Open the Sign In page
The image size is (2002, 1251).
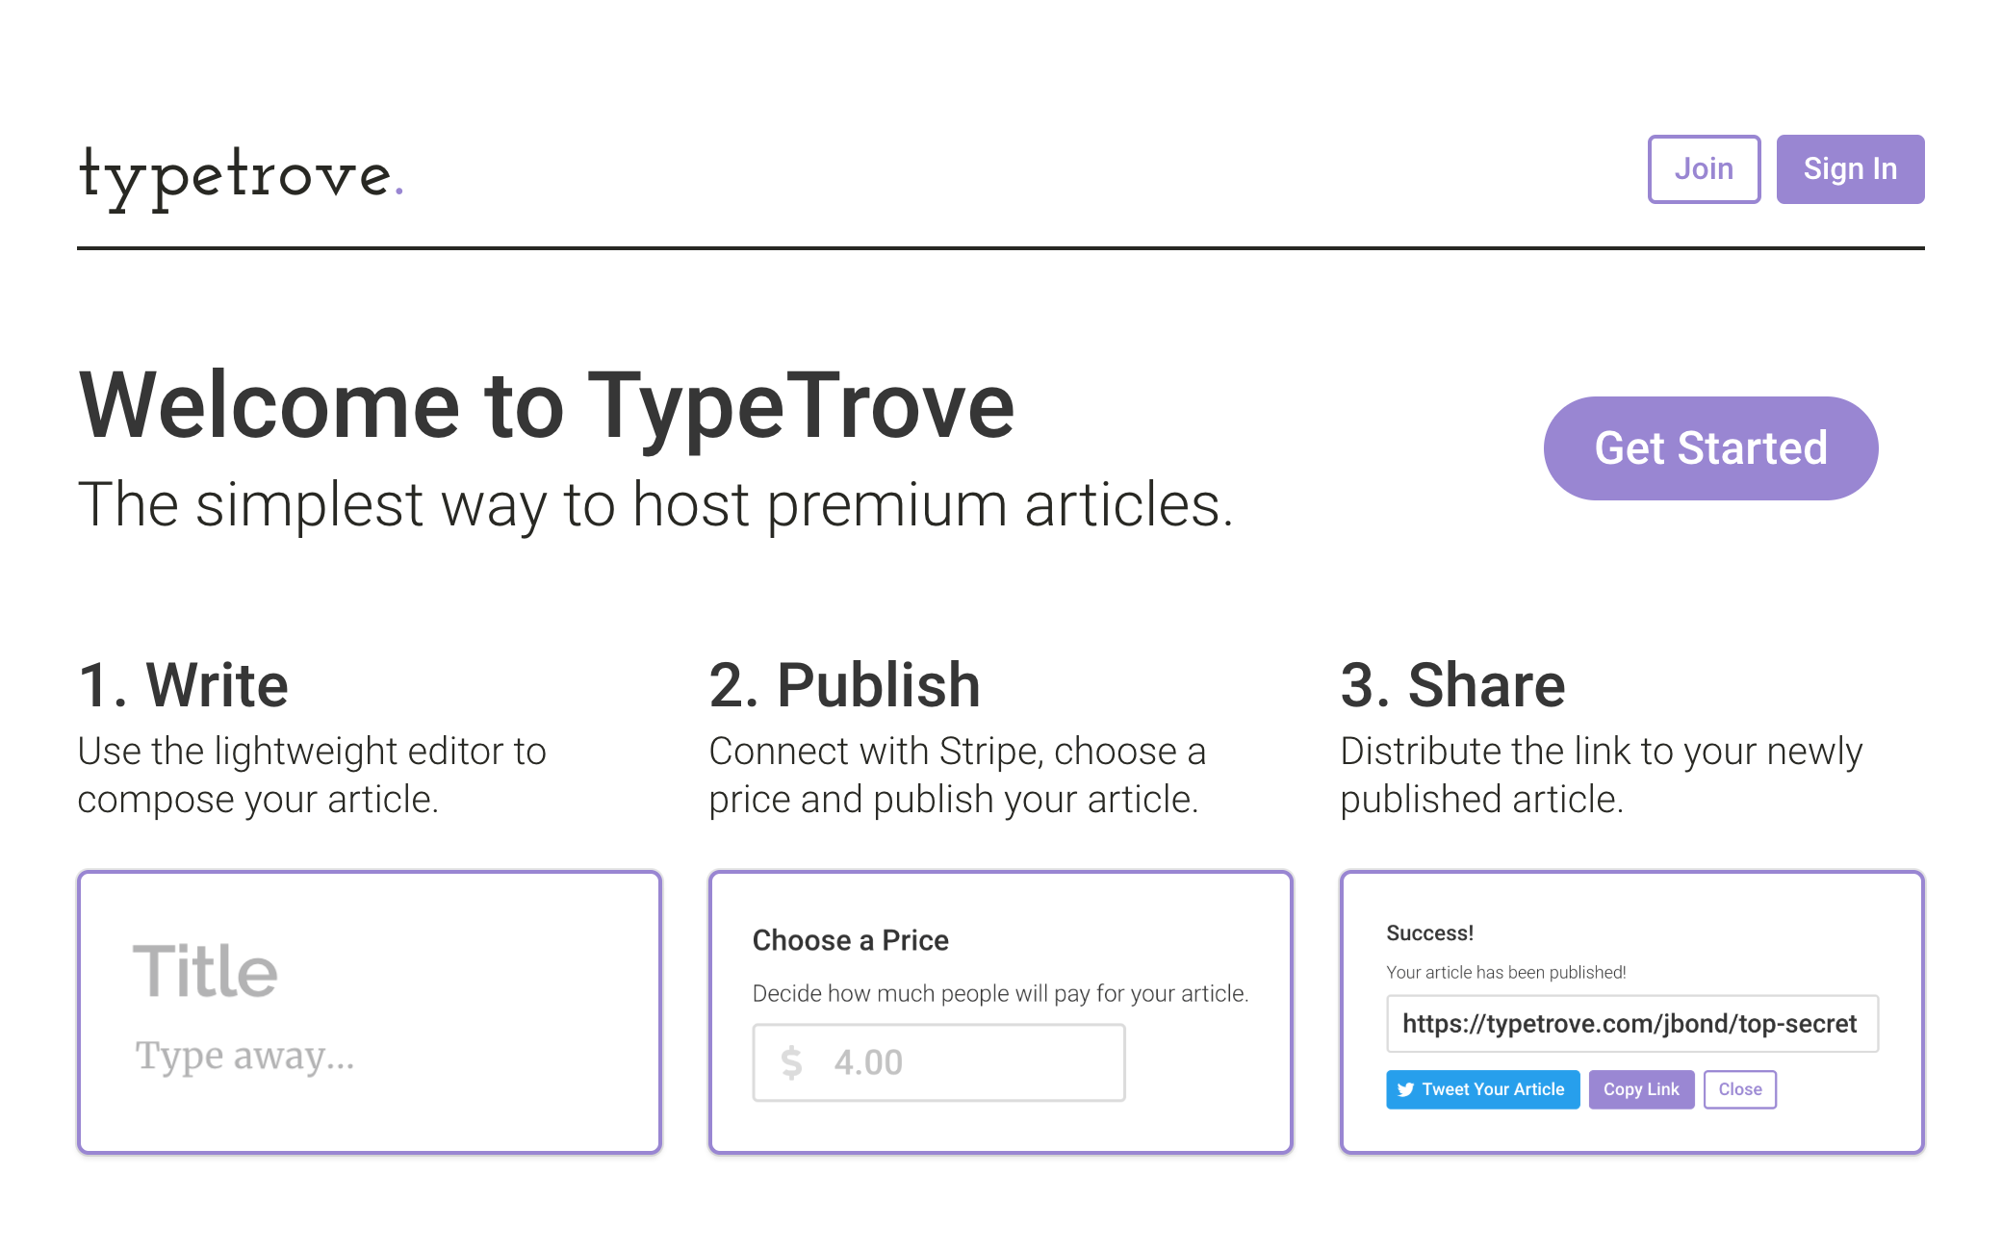1849,169
